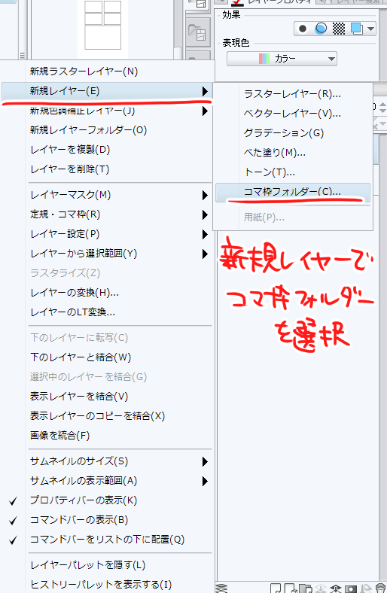Choose 下のレイヤーと結合(W)
Viewport: 387px width, 593px height.
[x=108, y=357]
